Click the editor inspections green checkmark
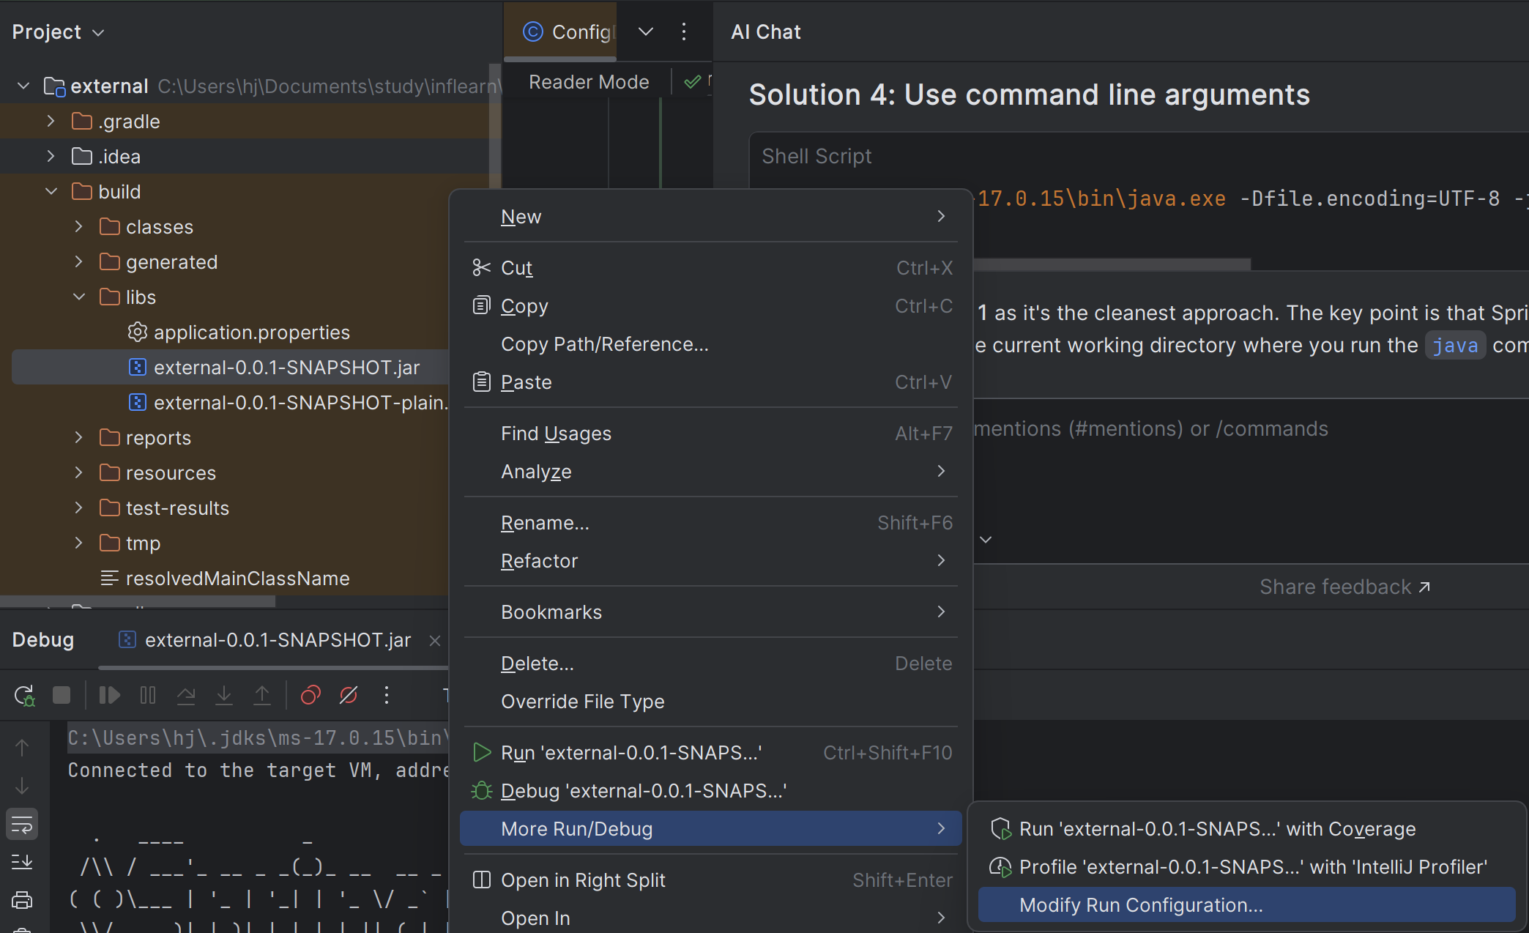Screen dimensions: 1529x933 pos(692,82)
